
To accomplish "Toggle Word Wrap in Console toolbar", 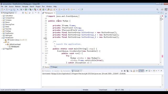I will (137, 71).
